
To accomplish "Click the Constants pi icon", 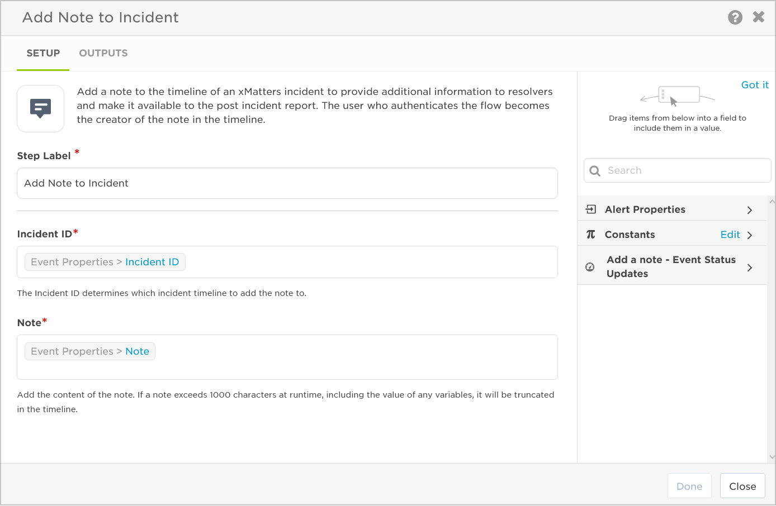I will [x=591, y=235].
